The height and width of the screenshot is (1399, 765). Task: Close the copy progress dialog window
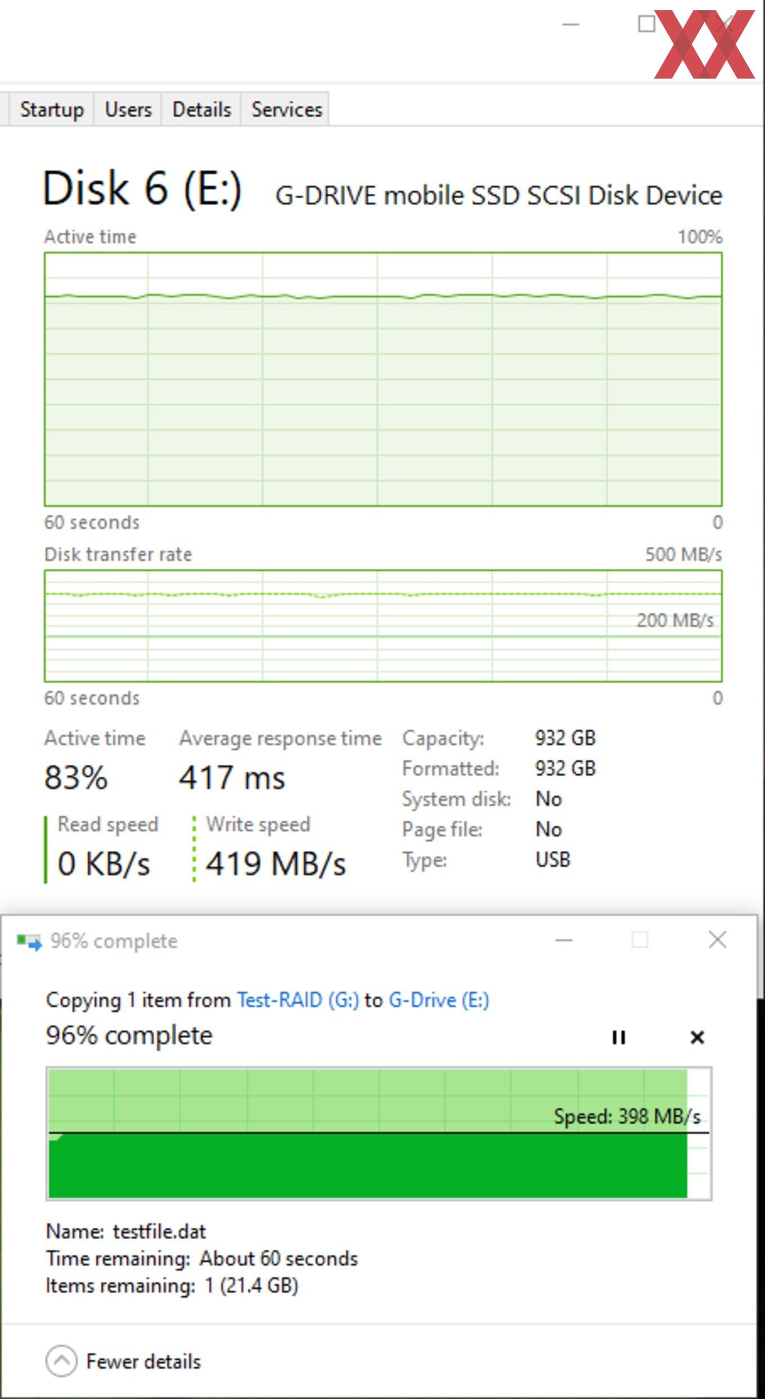(x=718, y=939)
